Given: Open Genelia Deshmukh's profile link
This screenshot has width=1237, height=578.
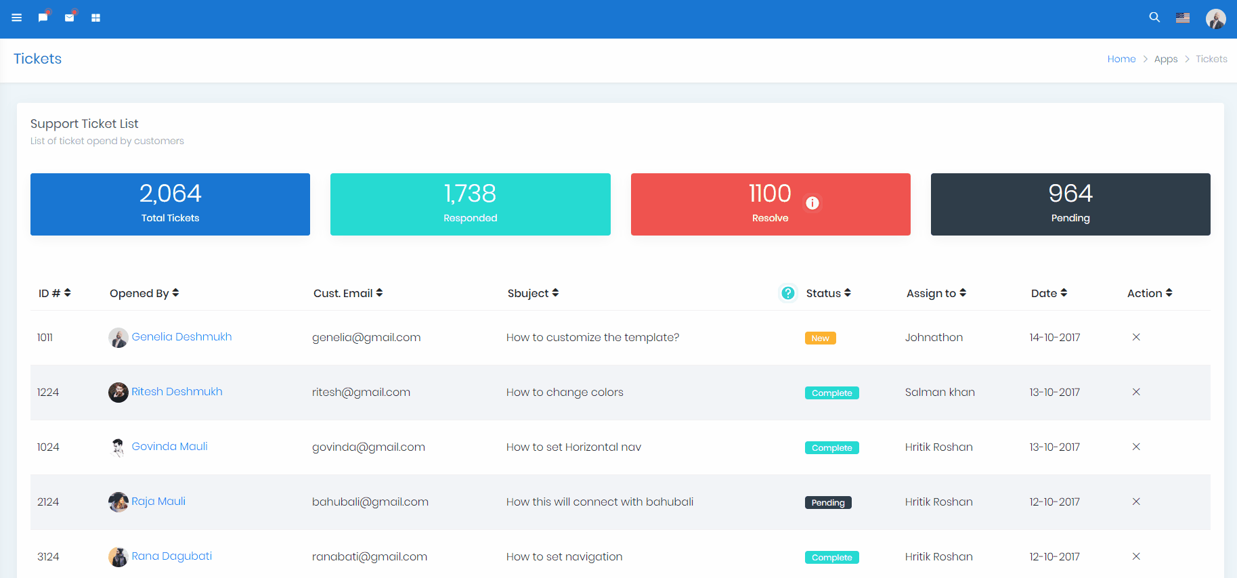Looking at the screenshot, I should (x=181, y=336).
